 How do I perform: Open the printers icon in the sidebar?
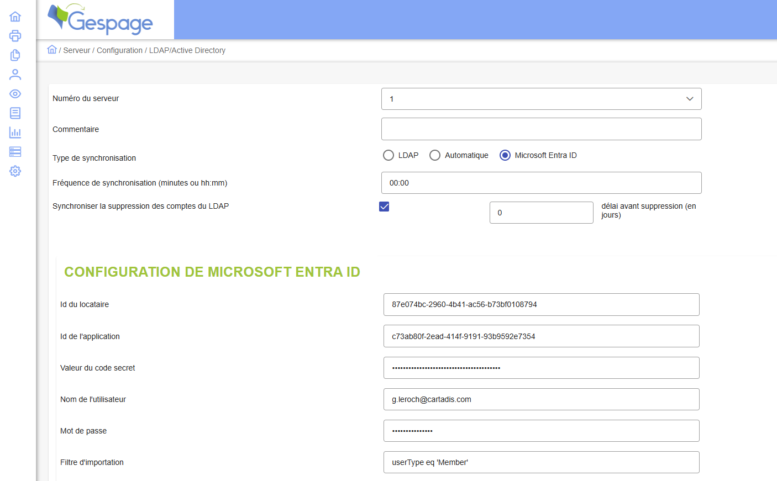[15, 36]
